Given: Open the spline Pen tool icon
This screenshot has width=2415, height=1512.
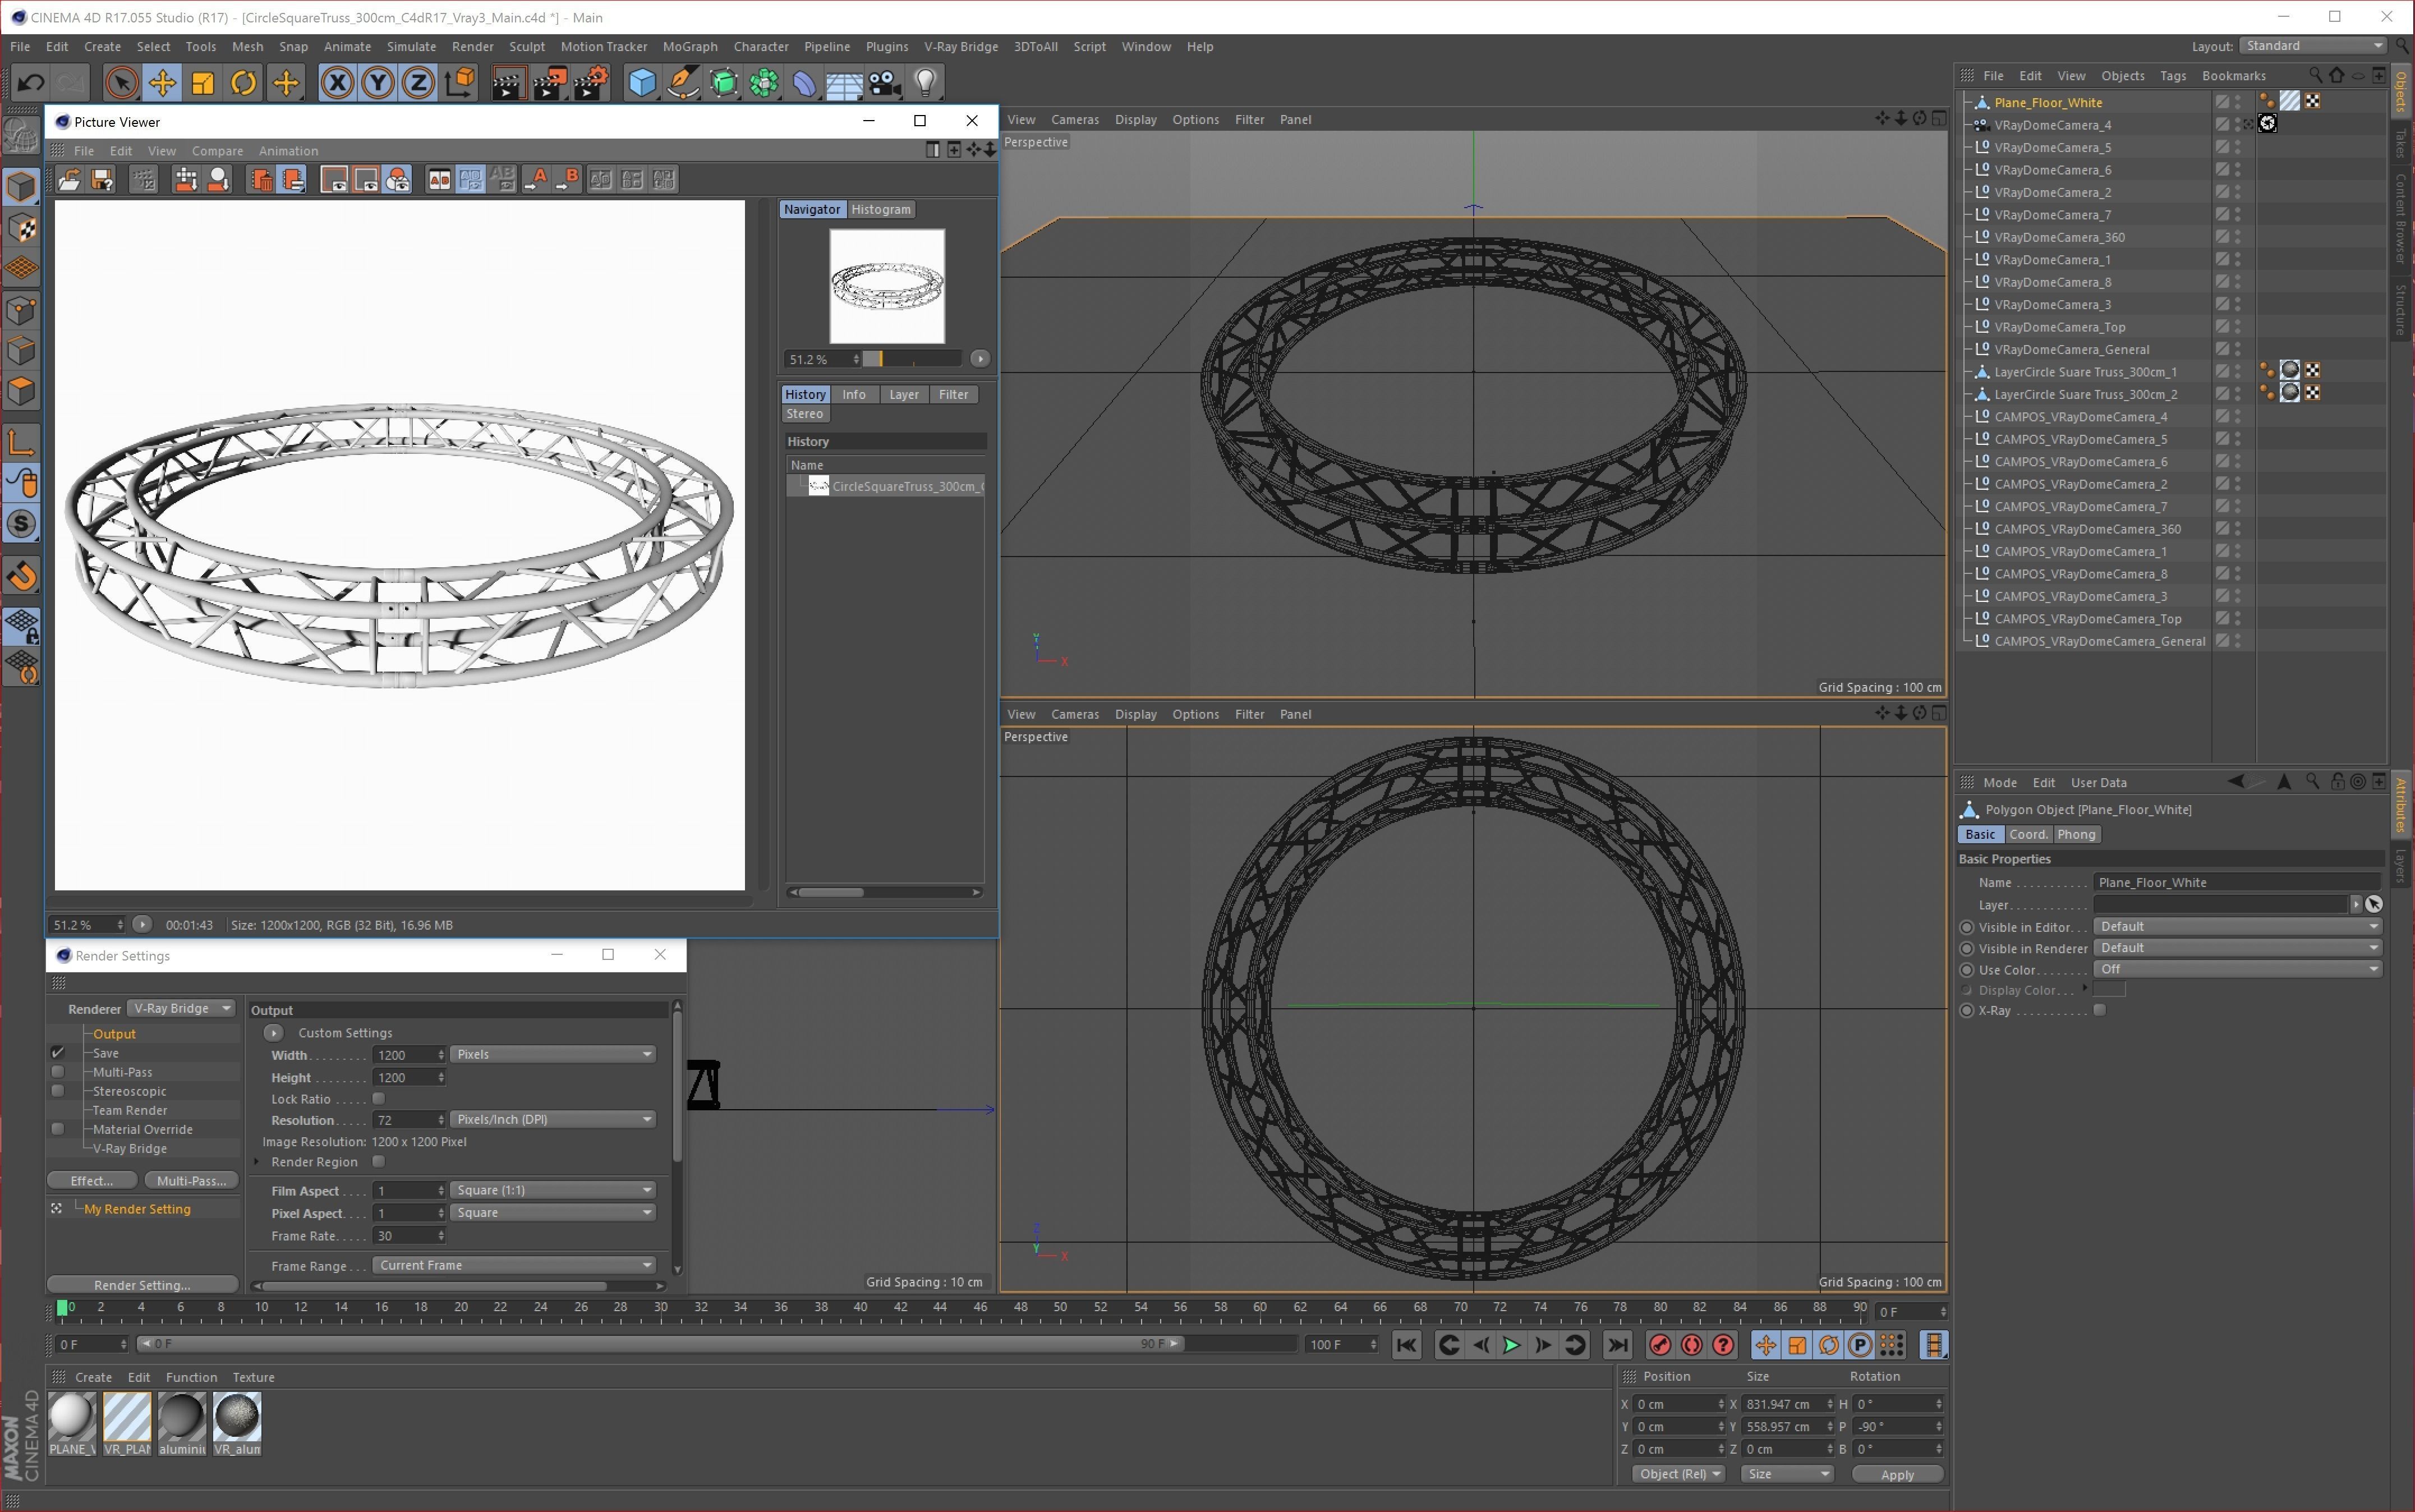Looking at the screenshot, I should click(x=683, y=82).
